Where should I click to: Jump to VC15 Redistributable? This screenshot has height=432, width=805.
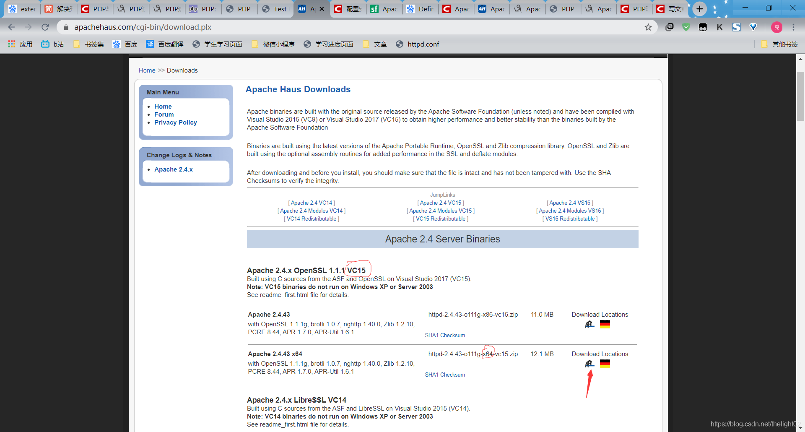pos(441,219)
